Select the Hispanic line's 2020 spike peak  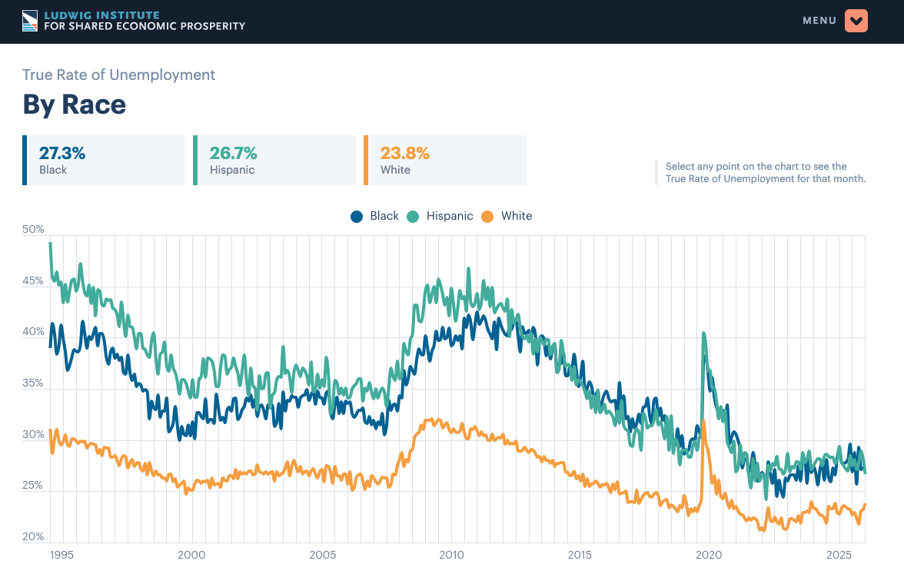point(704,333)
